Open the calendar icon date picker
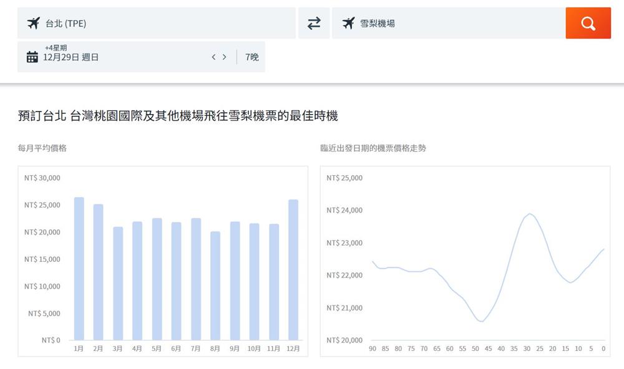This screenshot has width=624, height=369. 32,57
